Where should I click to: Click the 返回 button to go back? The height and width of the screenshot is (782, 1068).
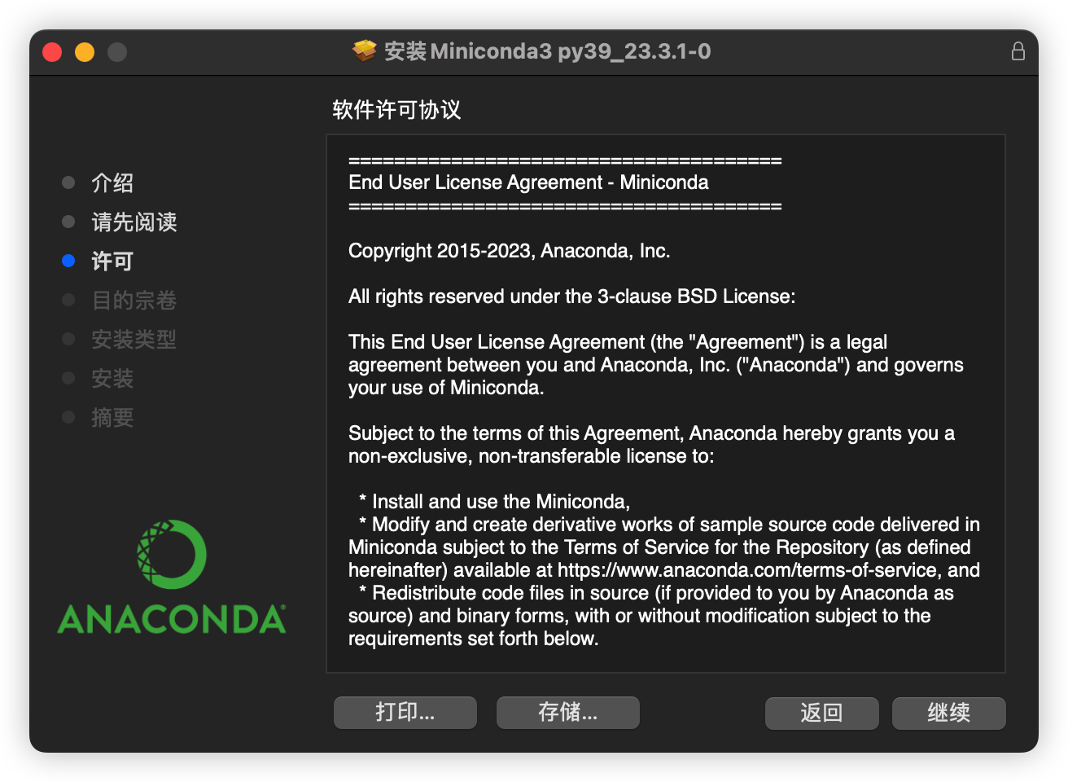click(x=822, y=713)
